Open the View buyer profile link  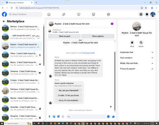click(88, 53)
